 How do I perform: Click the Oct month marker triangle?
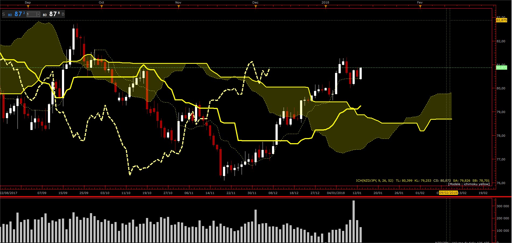click(102, 7)
